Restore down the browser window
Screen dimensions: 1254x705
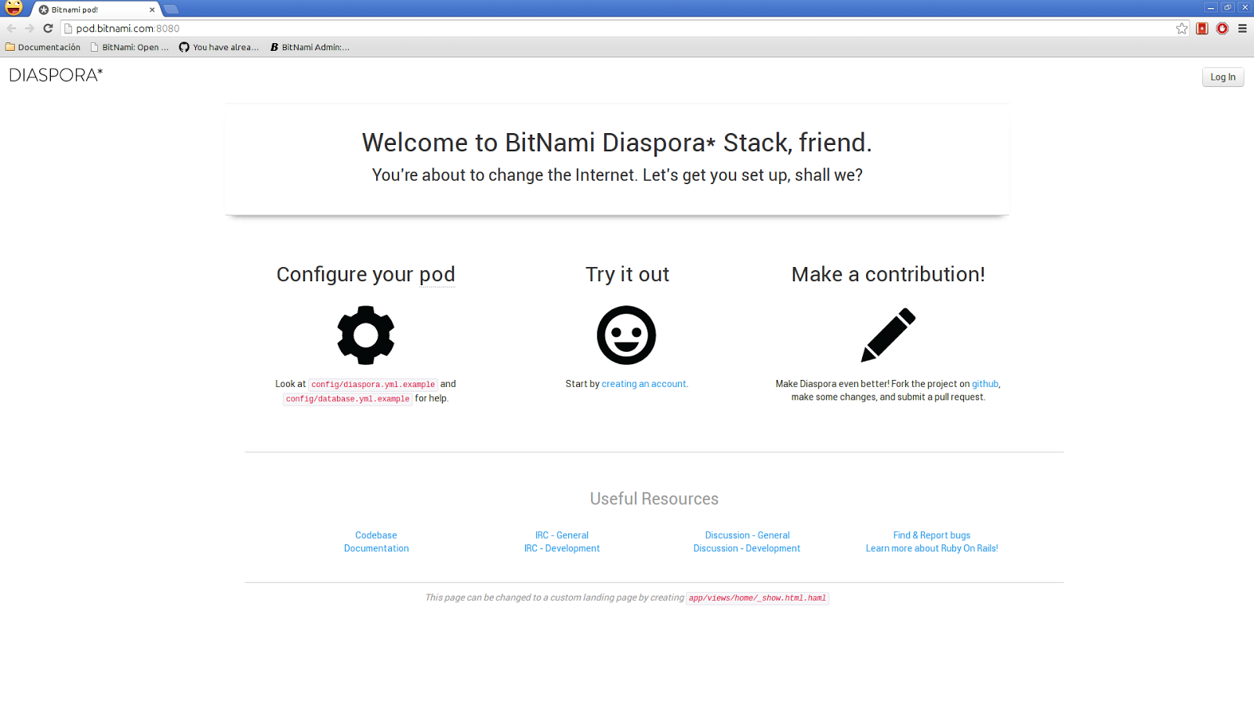(x=1227, y=7)
